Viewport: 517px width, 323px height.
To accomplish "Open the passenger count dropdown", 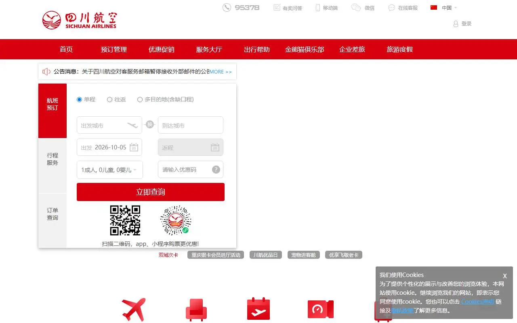I will pos(109,170).
